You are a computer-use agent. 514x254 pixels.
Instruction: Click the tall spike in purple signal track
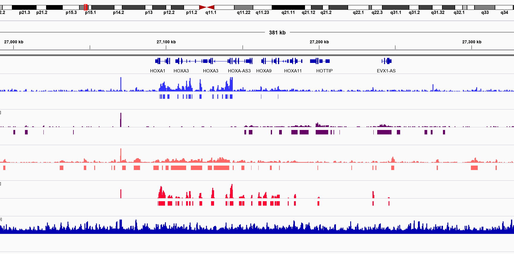[x=121, y=119]
